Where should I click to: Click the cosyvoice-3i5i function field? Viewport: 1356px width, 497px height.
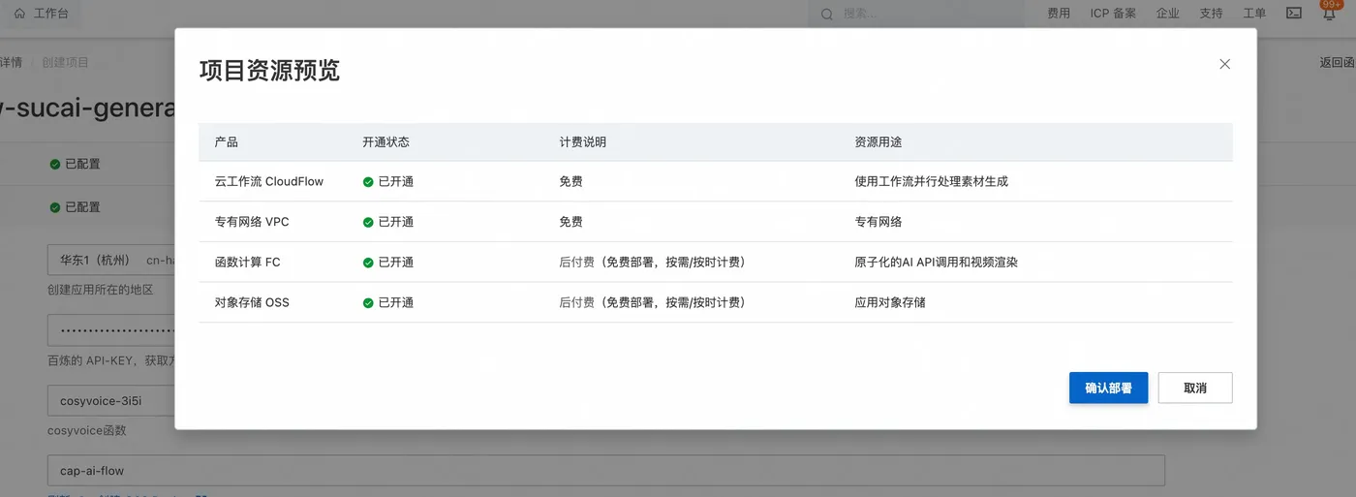point(111,401)
